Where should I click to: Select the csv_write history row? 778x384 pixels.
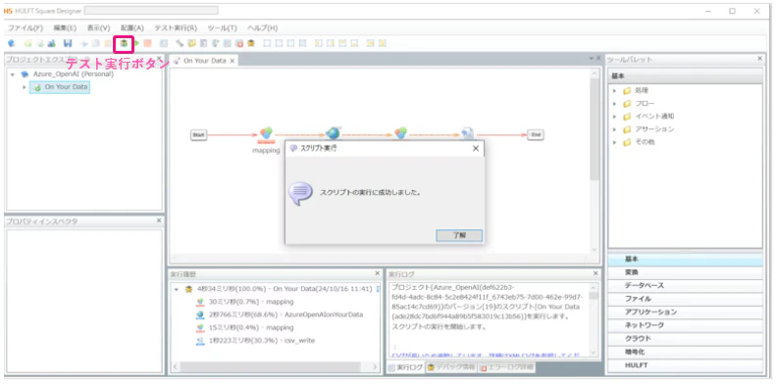255,341
